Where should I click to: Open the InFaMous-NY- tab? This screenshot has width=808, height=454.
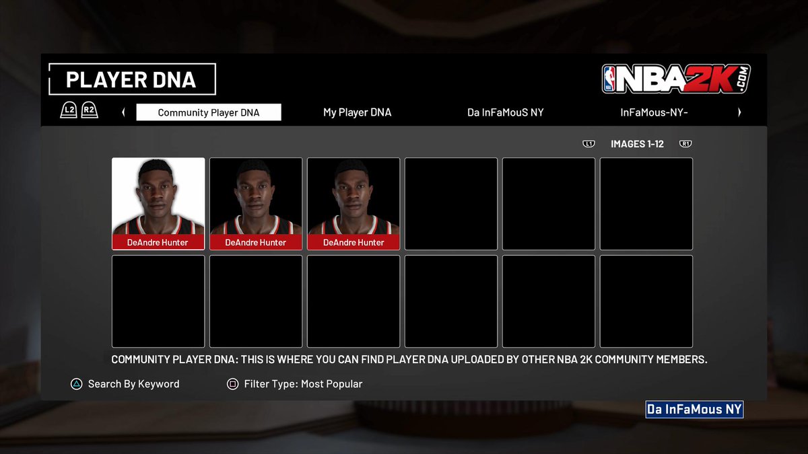(654, 112)
